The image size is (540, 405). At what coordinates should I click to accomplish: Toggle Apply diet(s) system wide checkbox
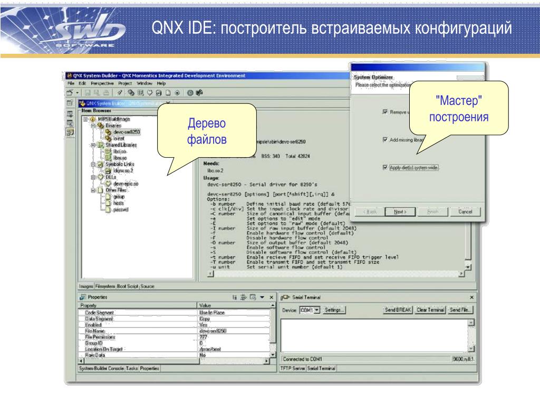tap(385, 167)
